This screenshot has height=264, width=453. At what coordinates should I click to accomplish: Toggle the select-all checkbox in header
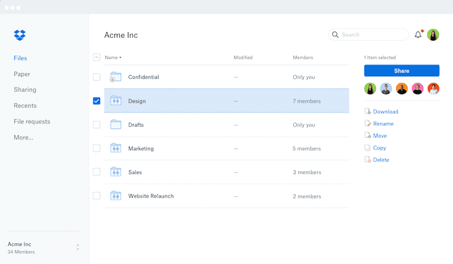click(97, 57)
